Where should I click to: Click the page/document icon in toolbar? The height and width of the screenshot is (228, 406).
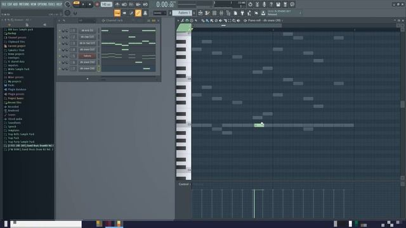pos(235,13)
